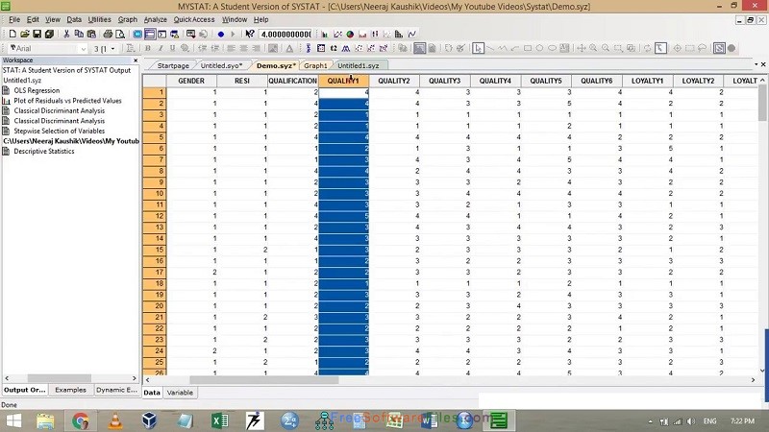Create a new file with New icon
This screenshot has width=769, height=432.
(x=12, y=34)
